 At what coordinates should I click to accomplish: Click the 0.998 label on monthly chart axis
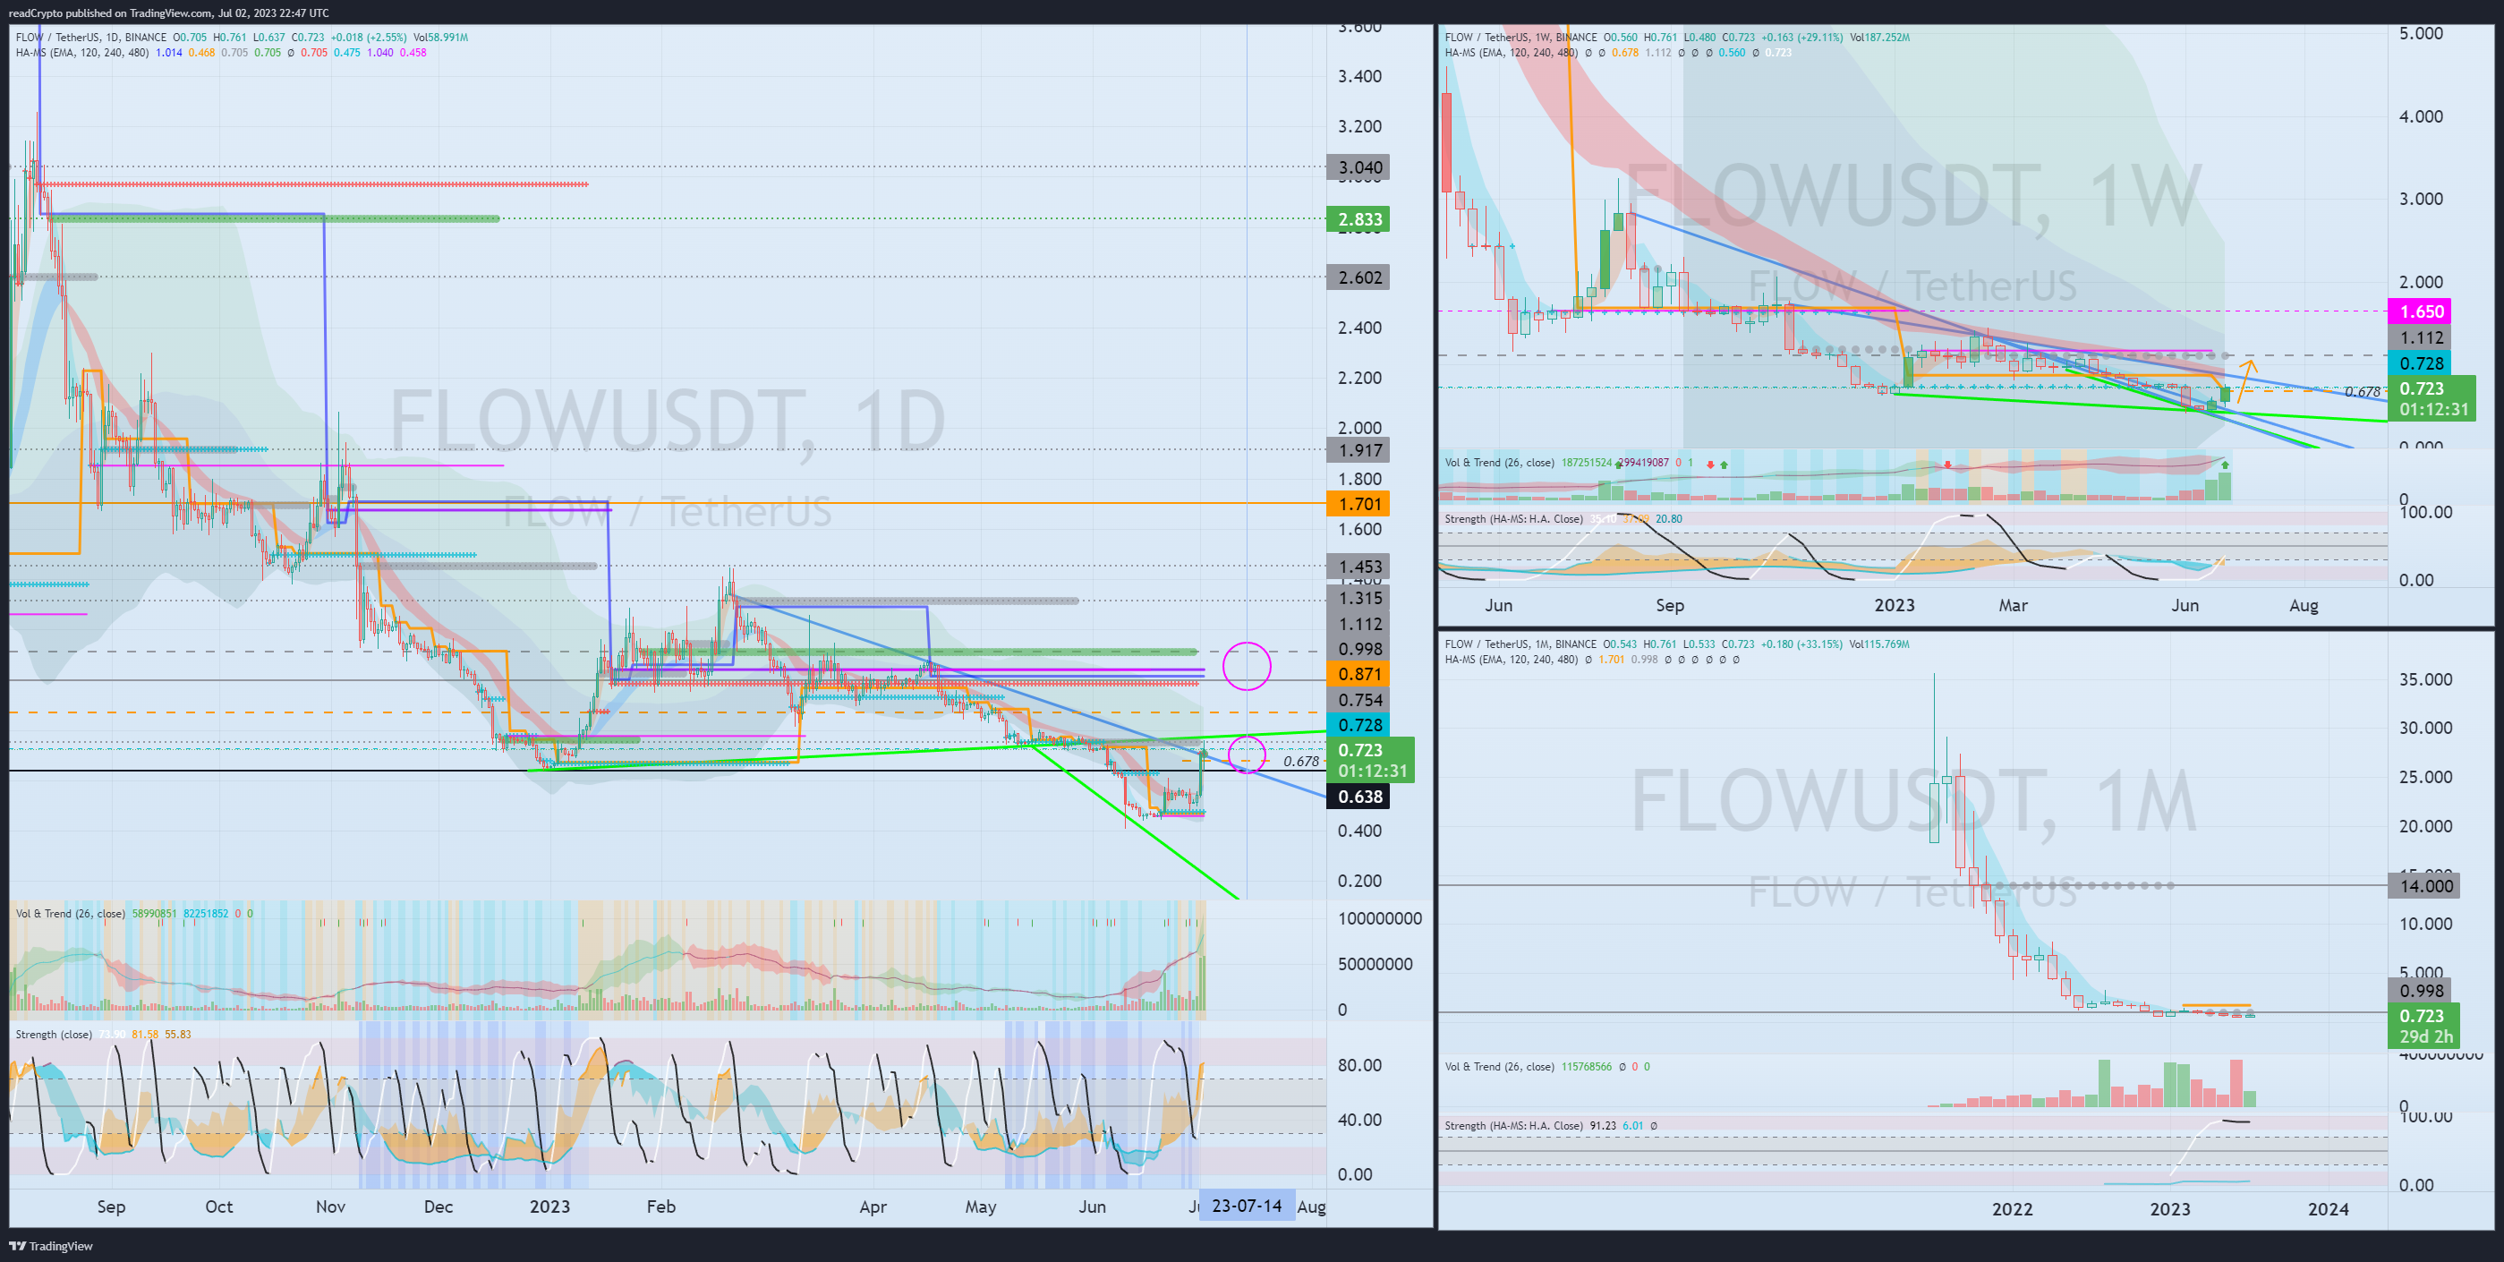point(2421,991)
